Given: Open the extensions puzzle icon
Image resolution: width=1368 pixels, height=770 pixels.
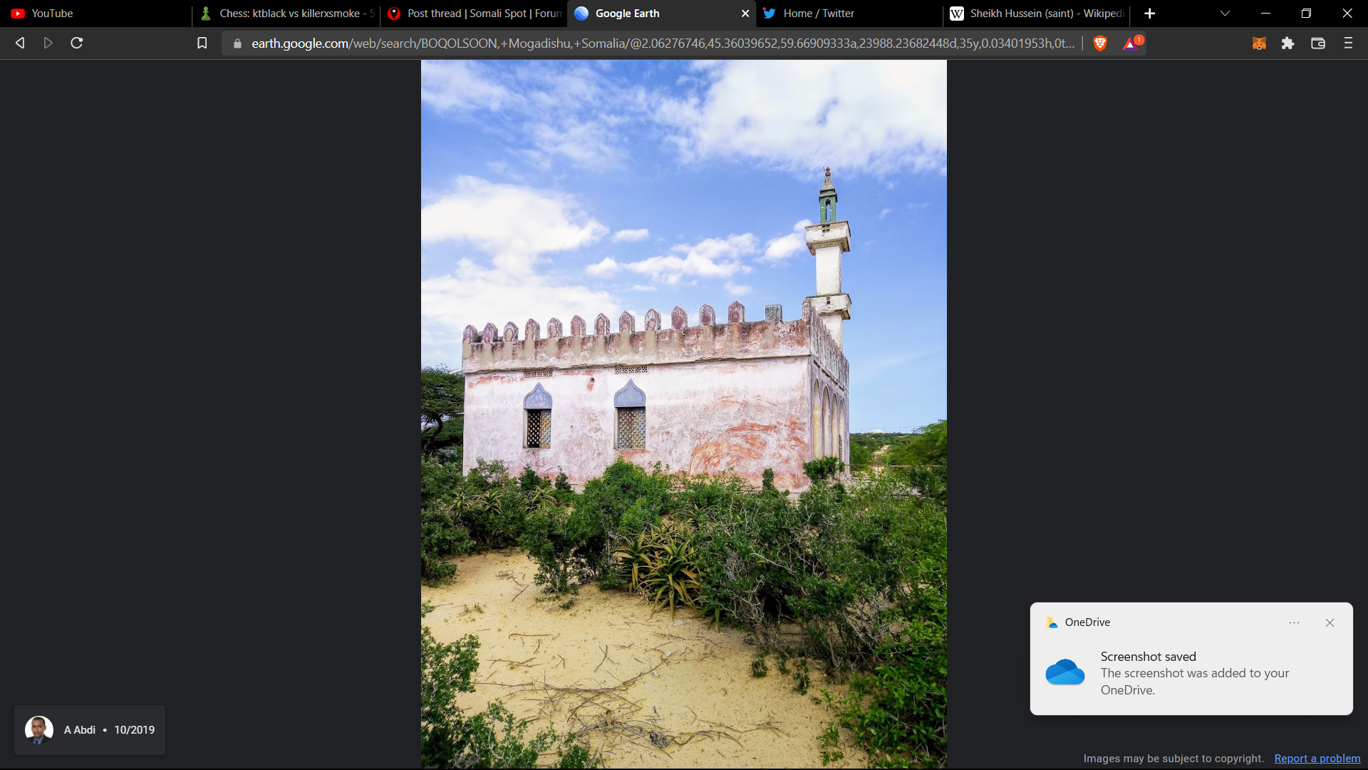Looking at the screenshot, I should pyautogui.click(x=1287, y=43).
